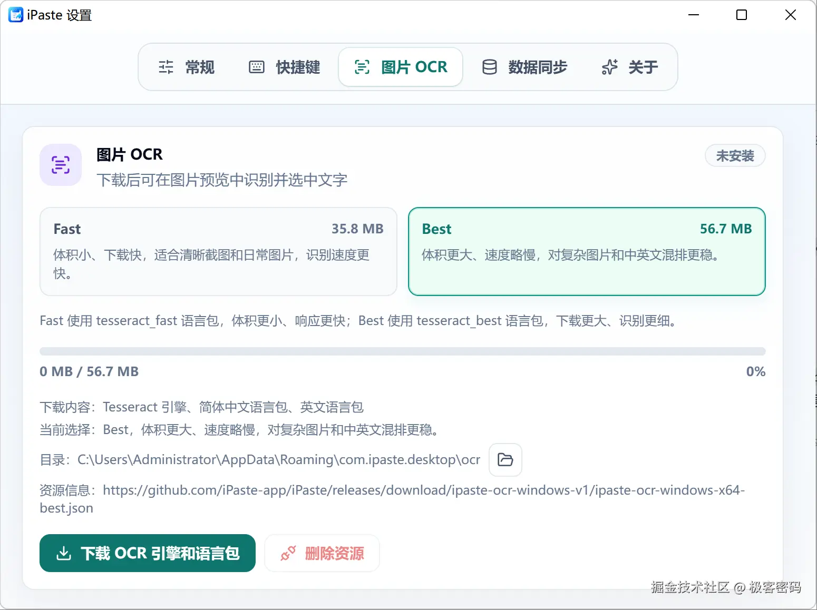Close the iPaste 设置 window
817x610 pixels.
click(x=791, y=15)
